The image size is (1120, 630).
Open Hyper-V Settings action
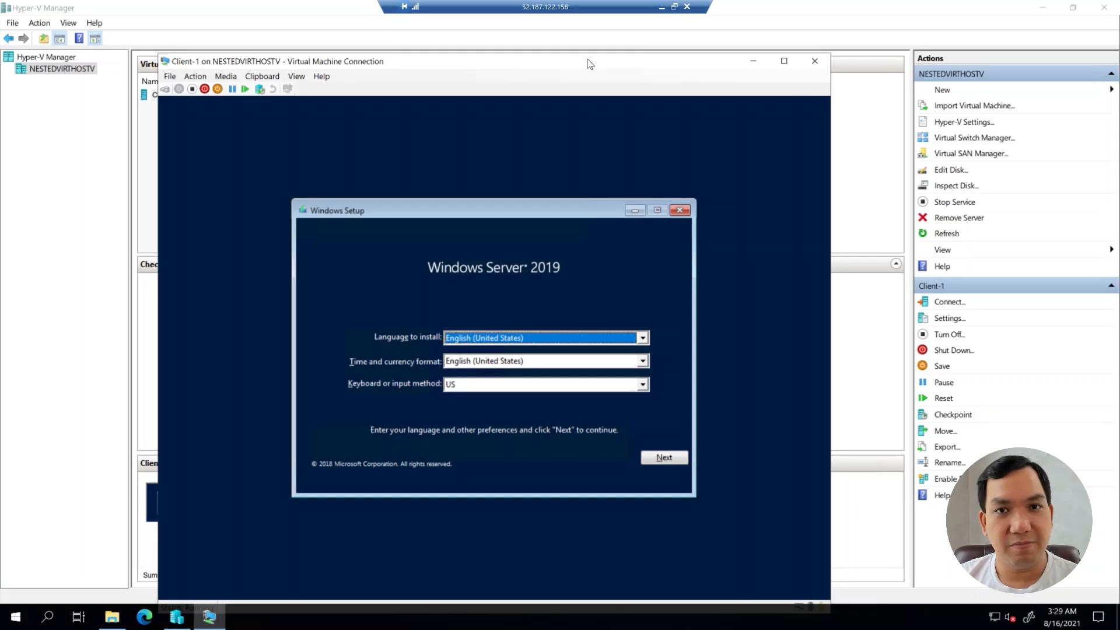coord(964,122)
